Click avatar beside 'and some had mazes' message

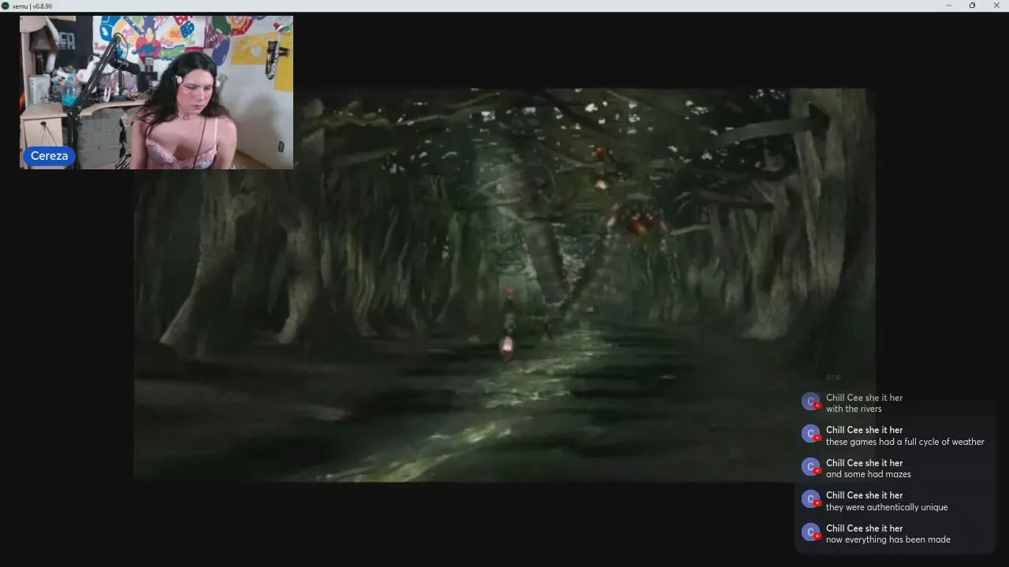(x=811, y=467)
